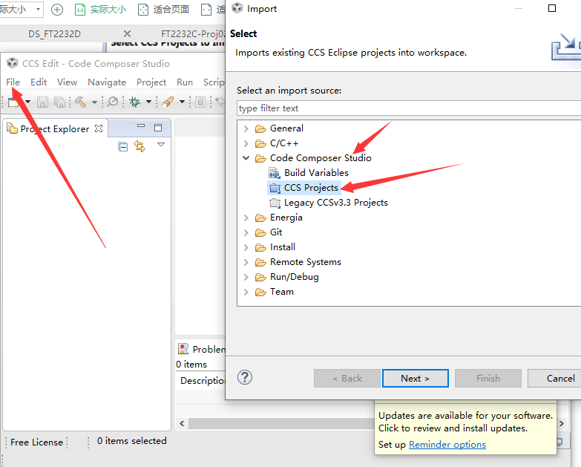The height and width of the screenshot is (467, 581).
Task: Close the DS_FT2232D document tab
Action: coord(127,33)
